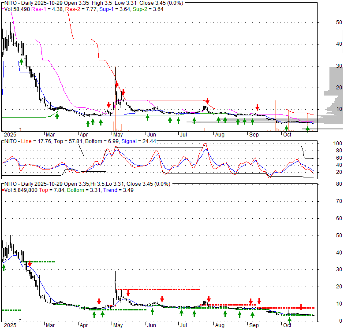Click the red down arrow in October on bottom chart
Viewport: 344px width, 328px height.
point(301,307)
